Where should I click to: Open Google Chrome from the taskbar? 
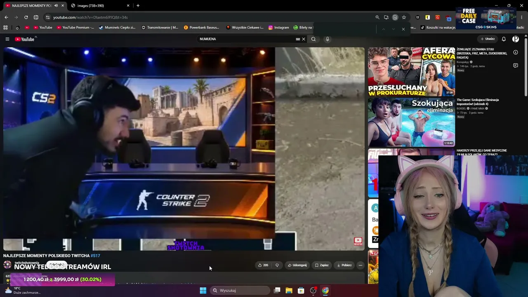point(325,290)
